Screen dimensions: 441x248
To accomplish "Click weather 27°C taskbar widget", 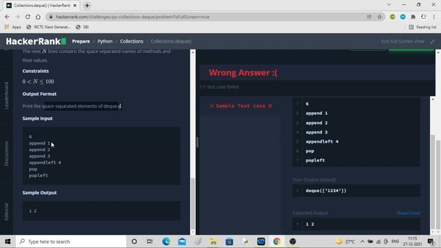I will click(x=346, y=242).
